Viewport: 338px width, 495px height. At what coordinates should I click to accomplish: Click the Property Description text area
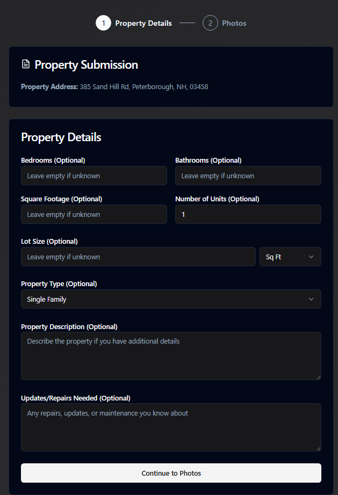(171, 355)
